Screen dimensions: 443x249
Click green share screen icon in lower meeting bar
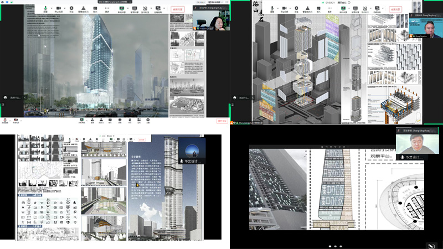pyautogui.click(x=81, y=121)
